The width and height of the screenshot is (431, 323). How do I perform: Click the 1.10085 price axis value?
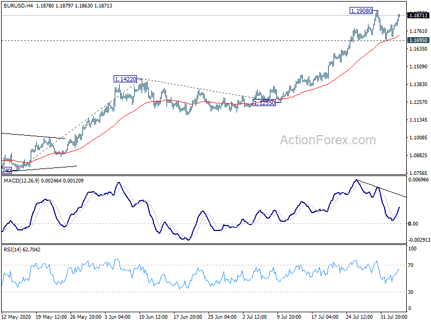click(419, 138)
